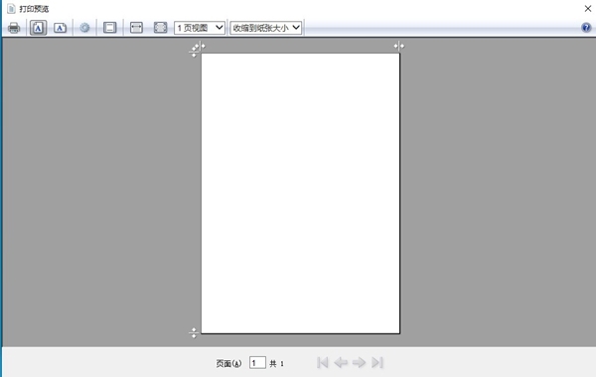The width and height of the screenshot is (596, 377).
Task: Toggle headers and footers icon
Action: pyautogui.click(x=110, y=28)
